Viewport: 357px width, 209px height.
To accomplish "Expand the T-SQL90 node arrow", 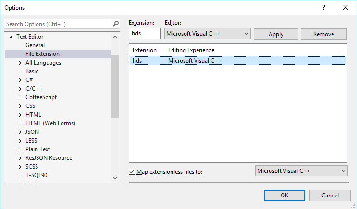I will click(x=20, y=175).
